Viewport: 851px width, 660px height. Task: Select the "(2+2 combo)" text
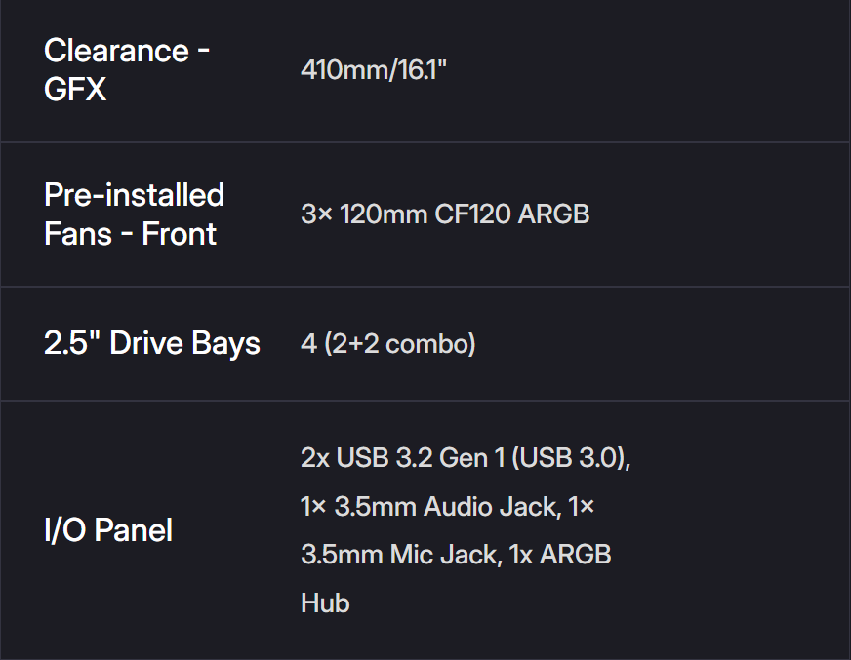[x=401, y=344]
